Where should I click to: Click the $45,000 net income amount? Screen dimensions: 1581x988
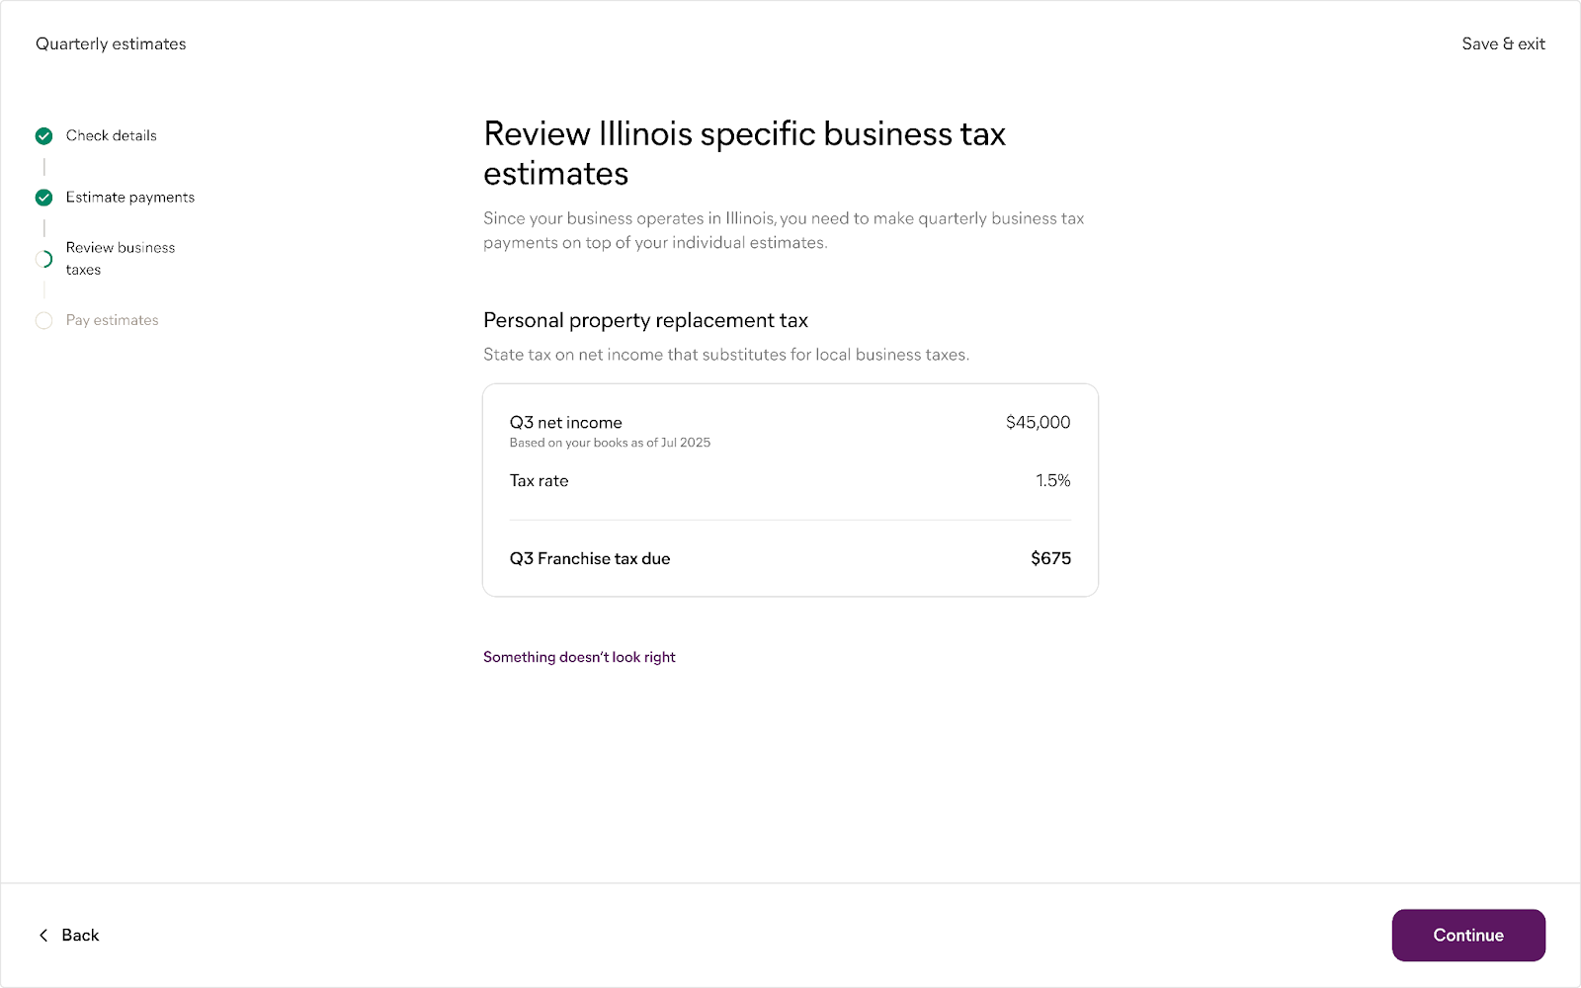click(x=1038, y=422)
